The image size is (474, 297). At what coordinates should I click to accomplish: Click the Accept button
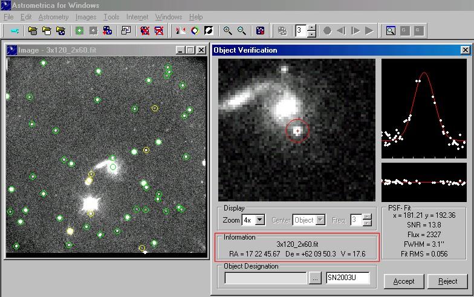click(x=403, y=281)
